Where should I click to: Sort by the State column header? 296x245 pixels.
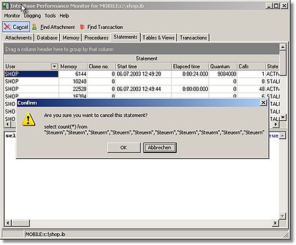(x=272, y=66)
